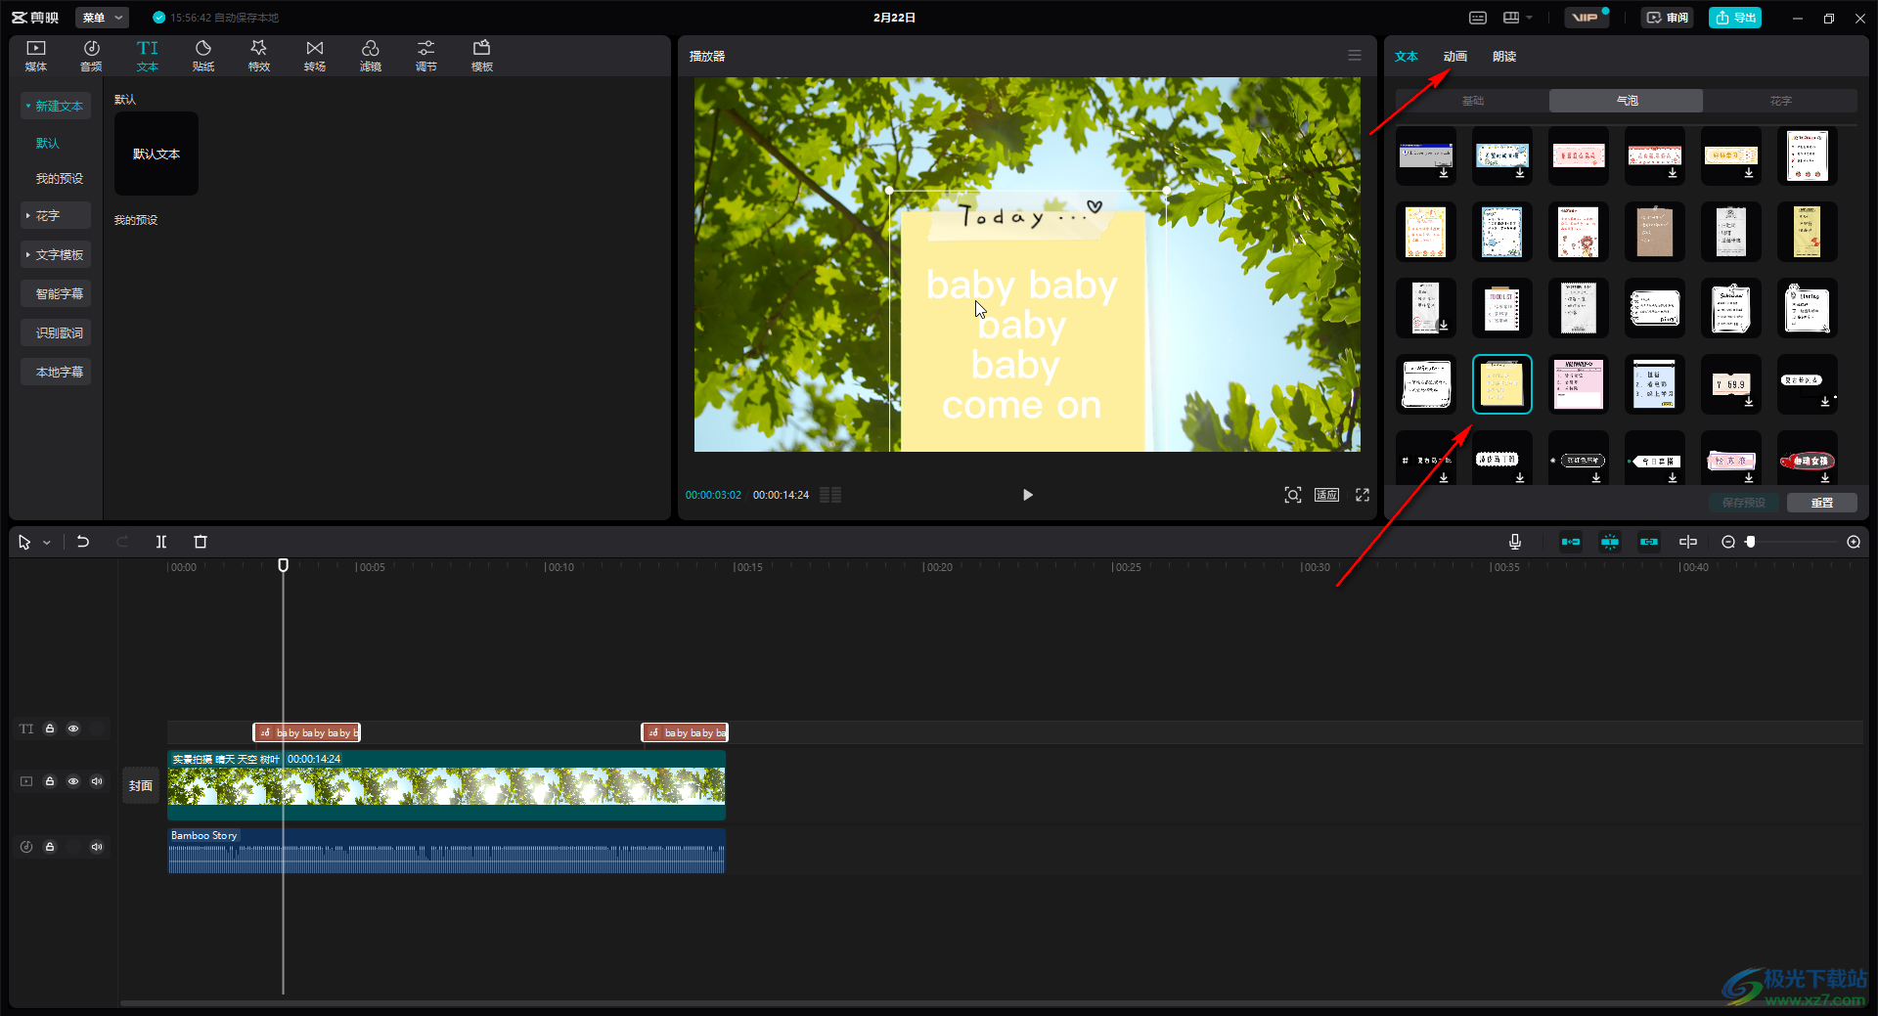Open the selection tool dropdown arrow

click(47, 543)
